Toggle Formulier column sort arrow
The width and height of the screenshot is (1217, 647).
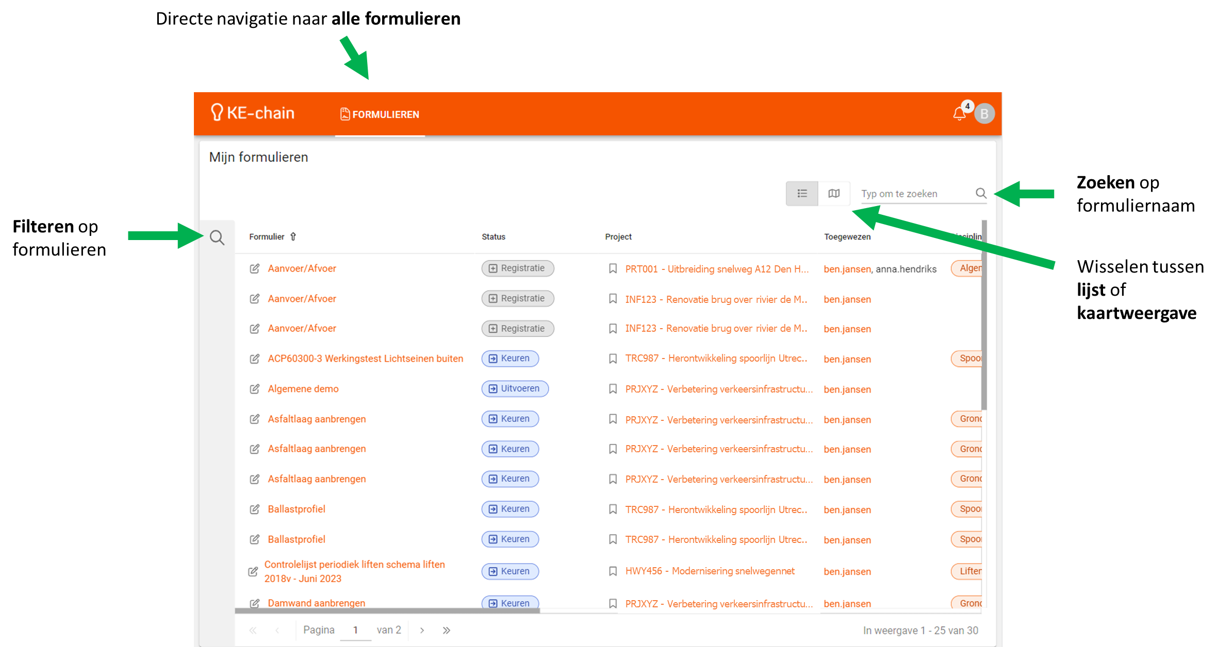click(293, 236)
